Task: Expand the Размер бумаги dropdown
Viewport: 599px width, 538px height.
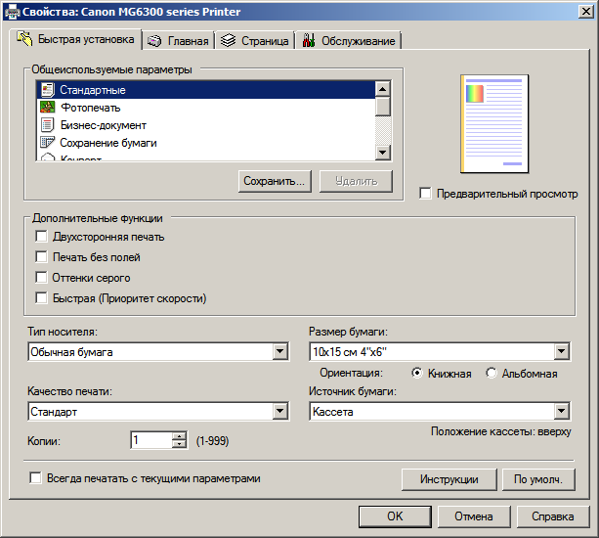Action: click(x=562, y=351)
